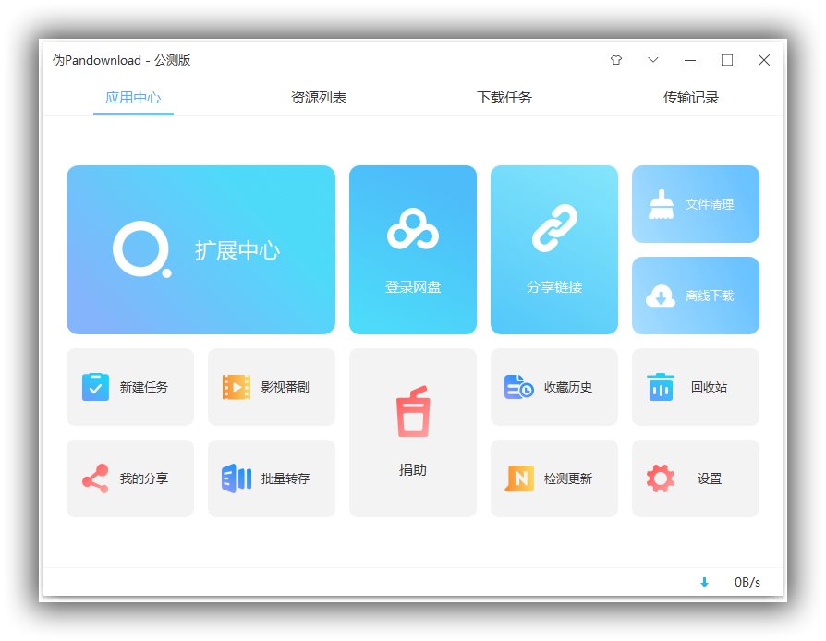This screenshot has width=826, height=641.
Task: Click the broom icon for 文件清理
Action: pos(661,204)
